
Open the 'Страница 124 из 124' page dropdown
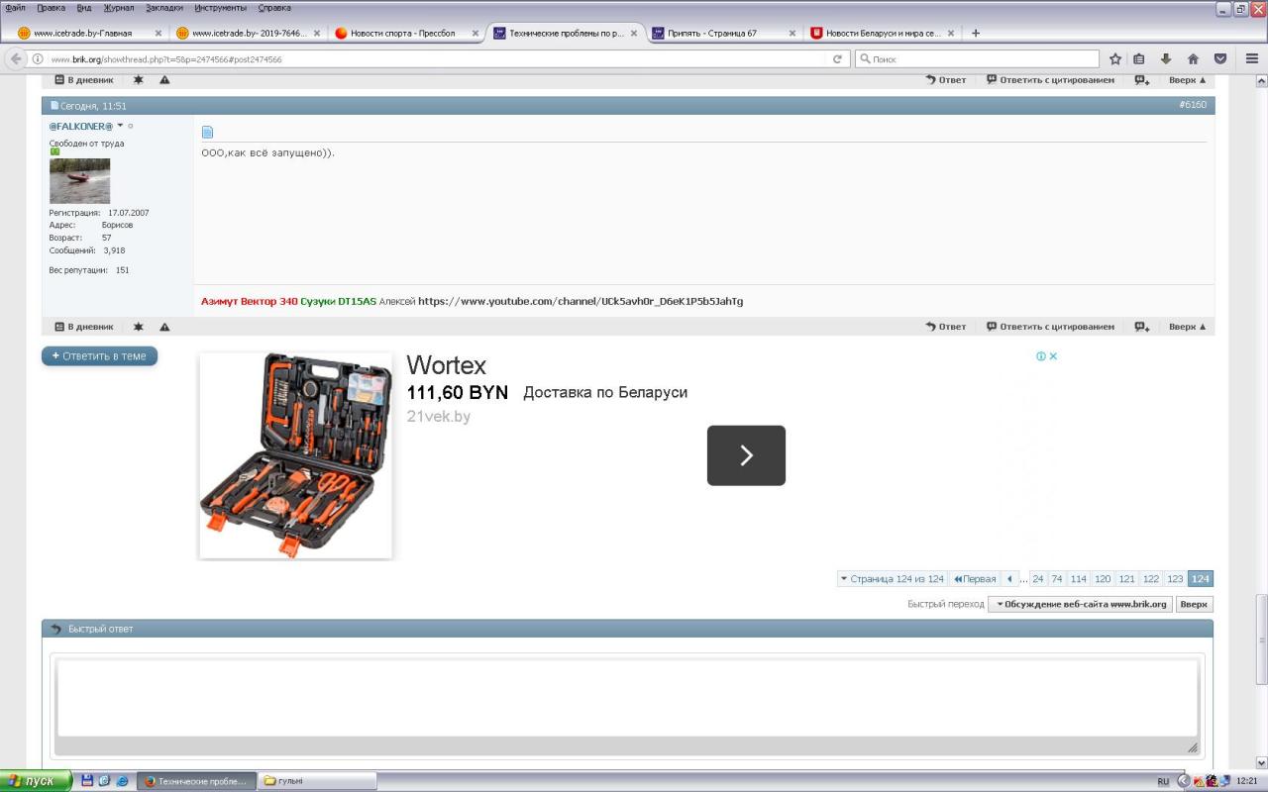click(x=892, y=579)
